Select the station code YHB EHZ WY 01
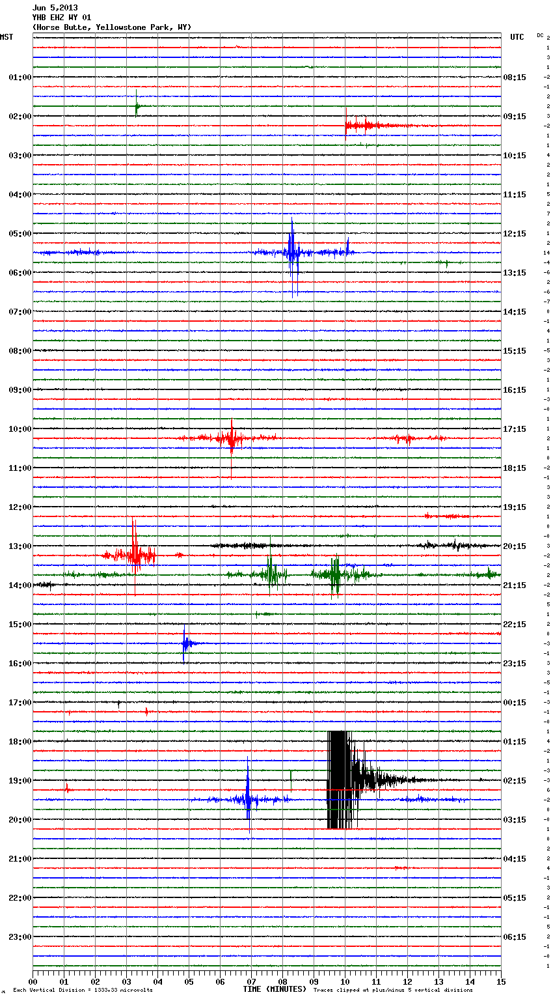The height and width of the screenshot is (999, 553). tap(62, 18)
